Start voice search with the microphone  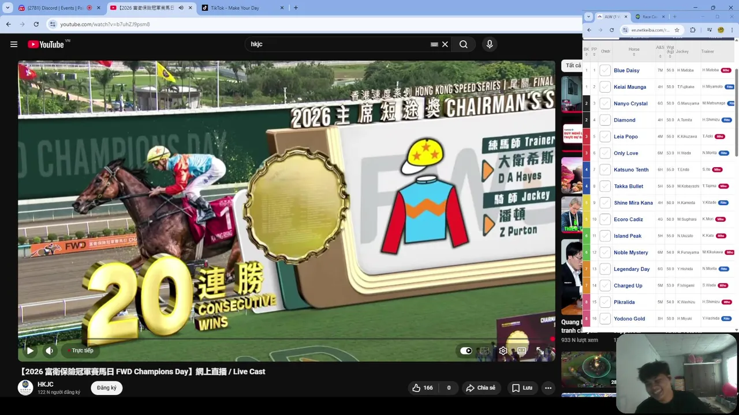tap(490, 44)
